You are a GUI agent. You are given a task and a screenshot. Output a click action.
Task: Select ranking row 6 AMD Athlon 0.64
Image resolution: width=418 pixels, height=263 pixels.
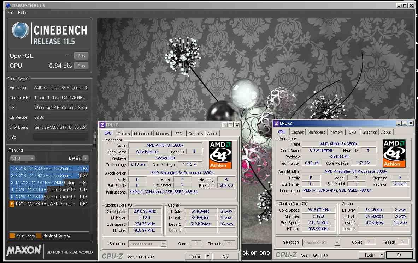(x=49, y=204)
